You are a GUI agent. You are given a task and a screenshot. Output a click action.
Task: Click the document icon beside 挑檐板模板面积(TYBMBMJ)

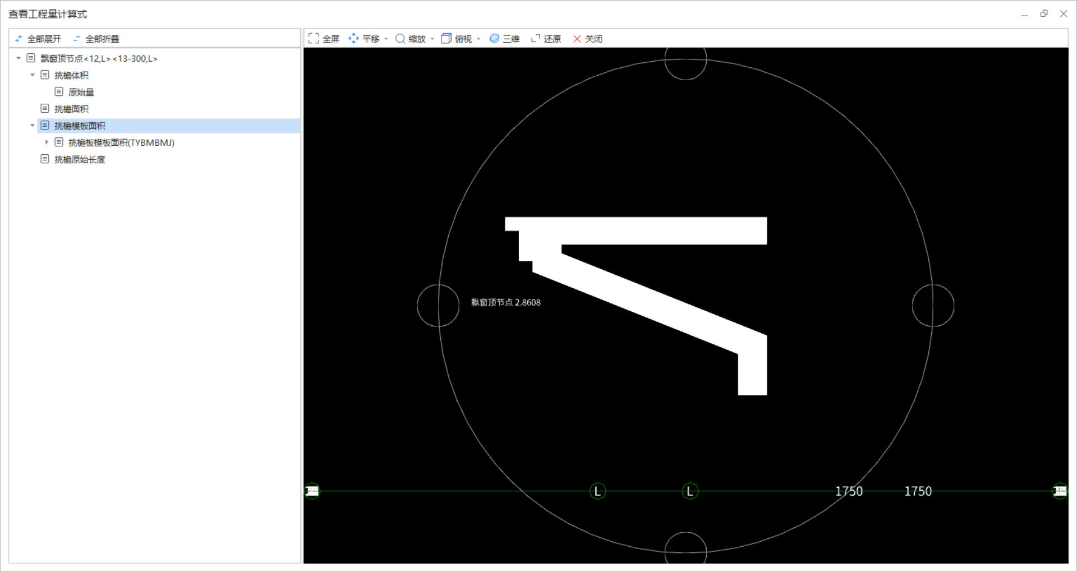(x=59, y=142)
